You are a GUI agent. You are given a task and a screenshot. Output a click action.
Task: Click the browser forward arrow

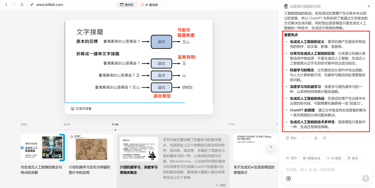(x=14, y=5)
